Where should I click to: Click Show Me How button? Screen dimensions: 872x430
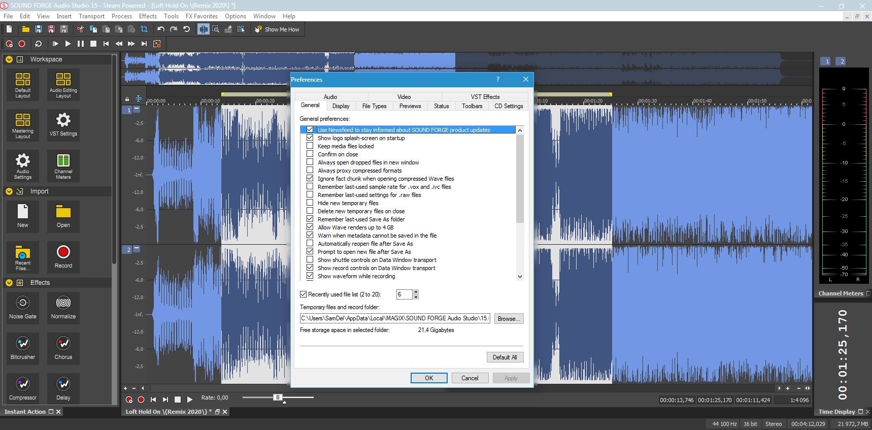[277, 29]
